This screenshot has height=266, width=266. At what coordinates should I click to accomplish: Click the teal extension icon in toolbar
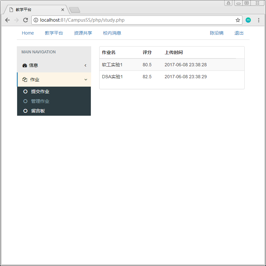248,20
